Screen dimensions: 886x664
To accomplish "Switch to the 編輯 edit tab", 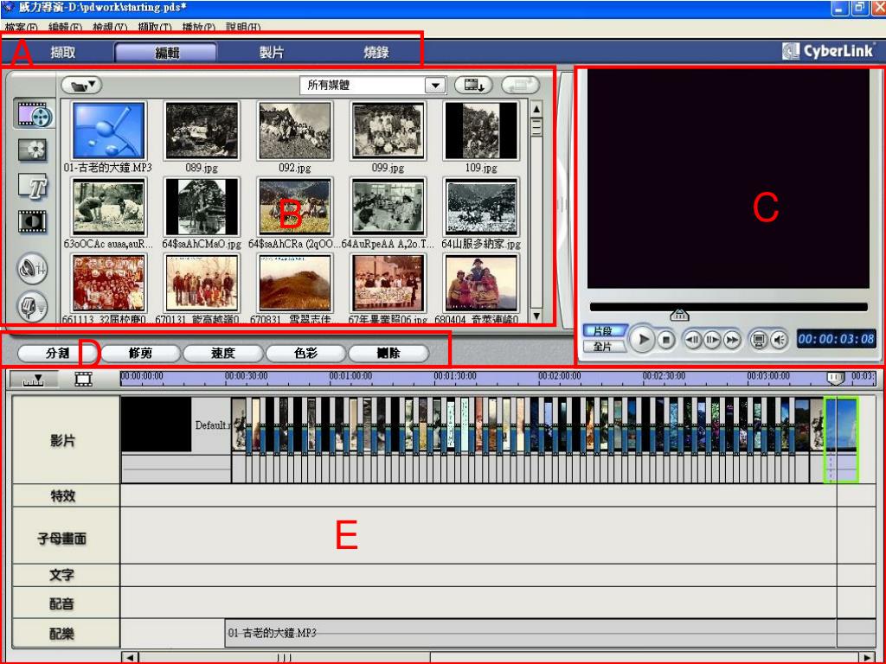I will click(167, 53).
